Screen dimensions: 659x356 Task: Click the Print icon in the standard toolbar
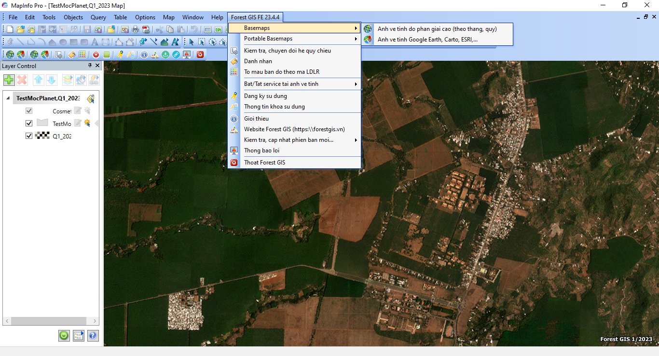point(136,29)
